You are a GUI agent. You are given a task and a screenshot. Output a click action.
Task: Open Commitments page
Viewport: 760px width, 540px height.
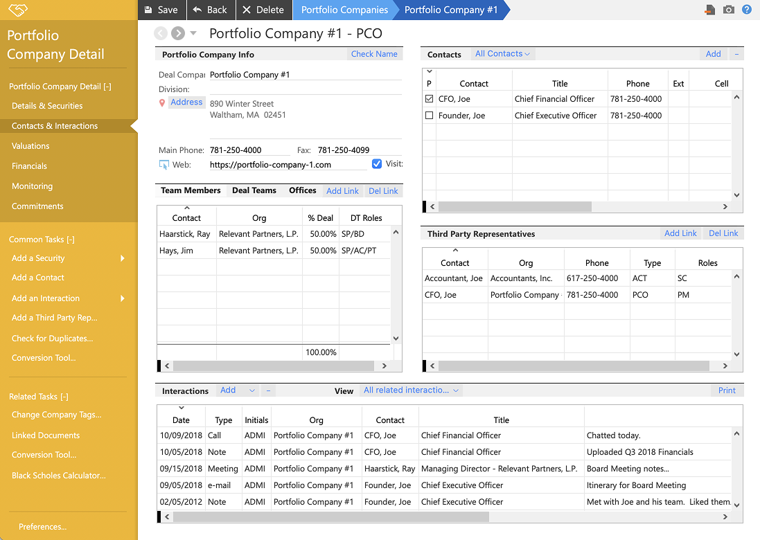(37, 206)
